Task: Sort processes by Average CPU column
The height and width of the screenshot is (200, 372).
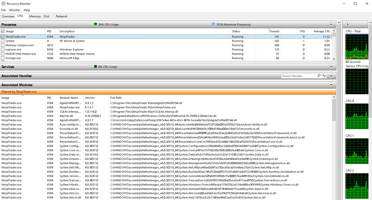Action: [319, 31]
